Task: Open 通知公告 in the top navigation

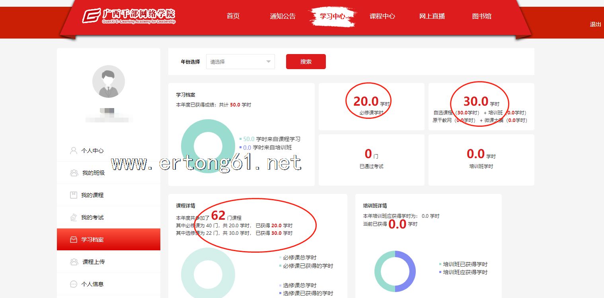Action: [x=283, y=16]
